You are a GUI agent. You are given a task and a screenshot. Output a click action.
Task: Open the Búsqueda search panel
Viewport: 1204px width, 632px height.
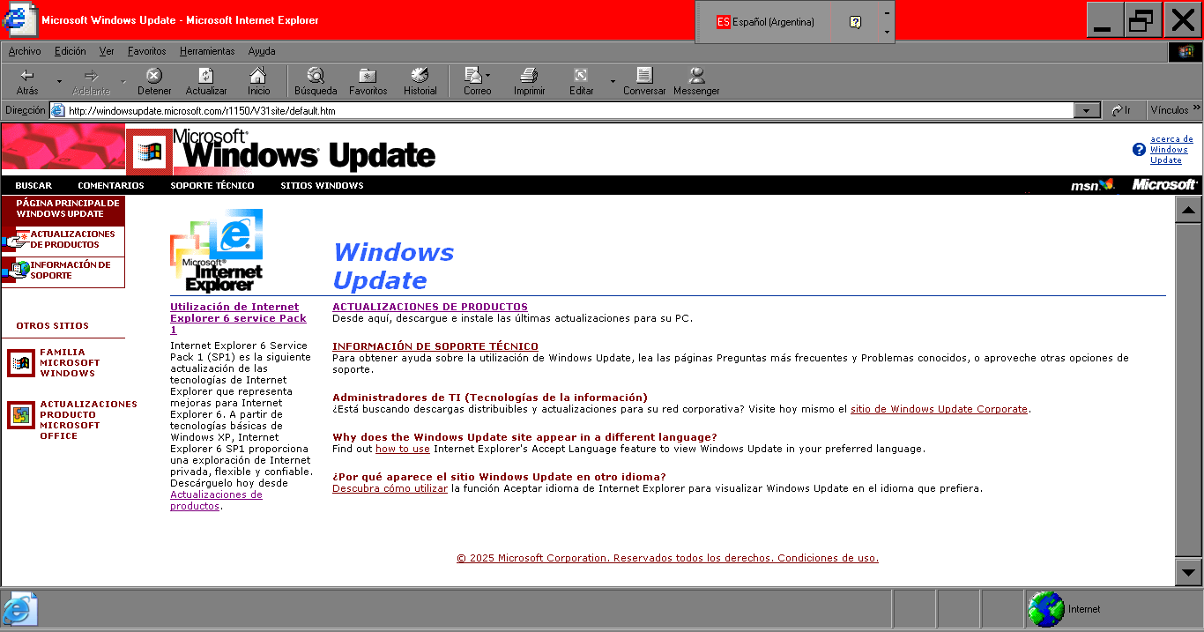pyautogui.click(x=316, y=80)
